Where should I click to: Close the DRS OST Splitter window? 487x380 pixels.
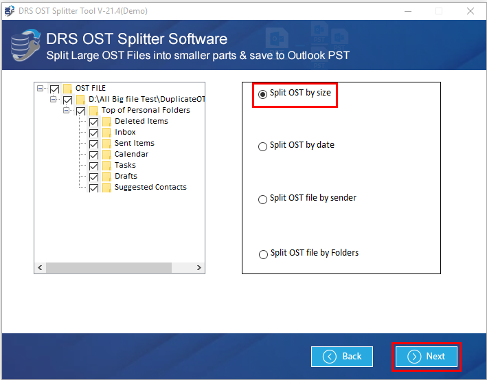[471, 11]
